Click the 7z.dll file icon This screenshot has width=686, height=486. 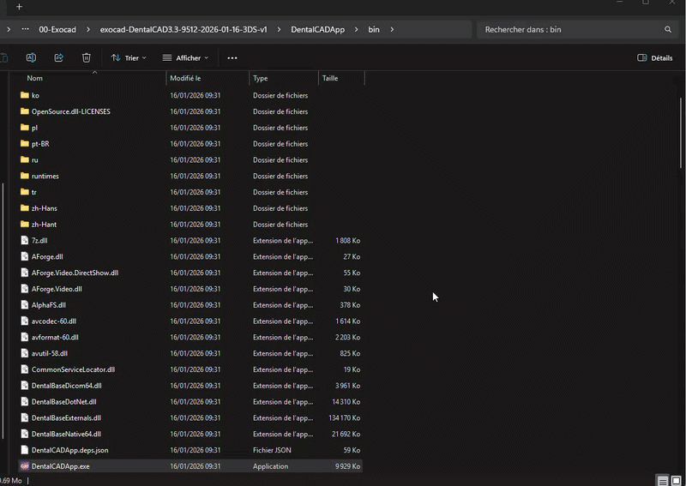(x=25, y=241)
